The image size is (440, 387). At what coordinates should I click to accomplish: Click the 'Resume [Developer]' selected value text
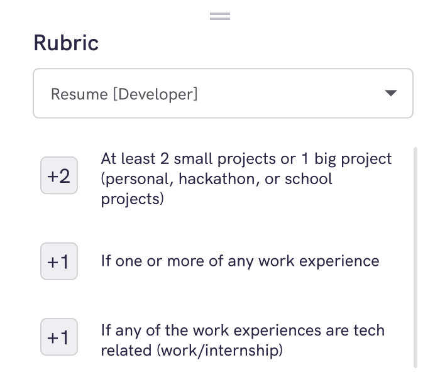tap(124, 94)
